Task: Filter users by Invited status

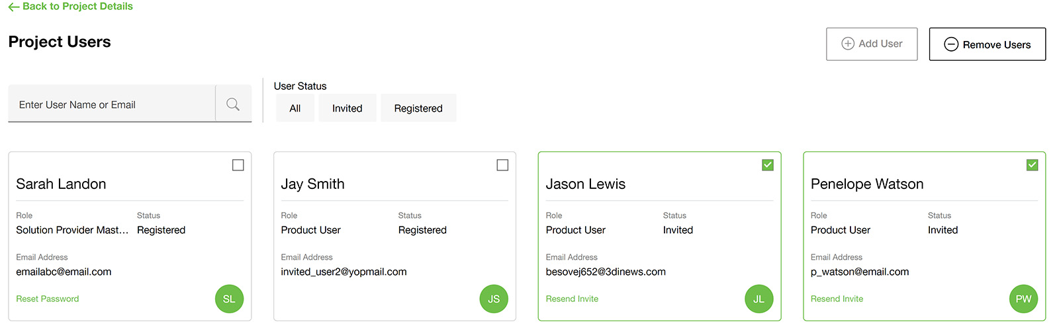Action: (x=347, y=108)
